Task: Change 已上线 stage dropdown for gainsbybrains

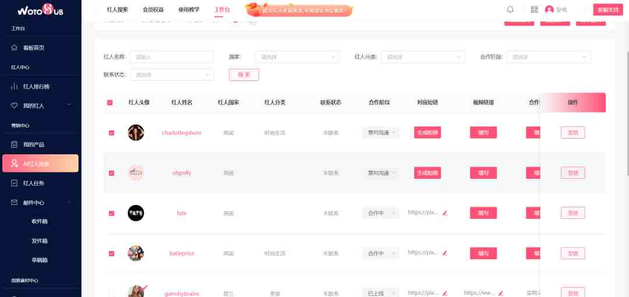Action: (381, 293)
